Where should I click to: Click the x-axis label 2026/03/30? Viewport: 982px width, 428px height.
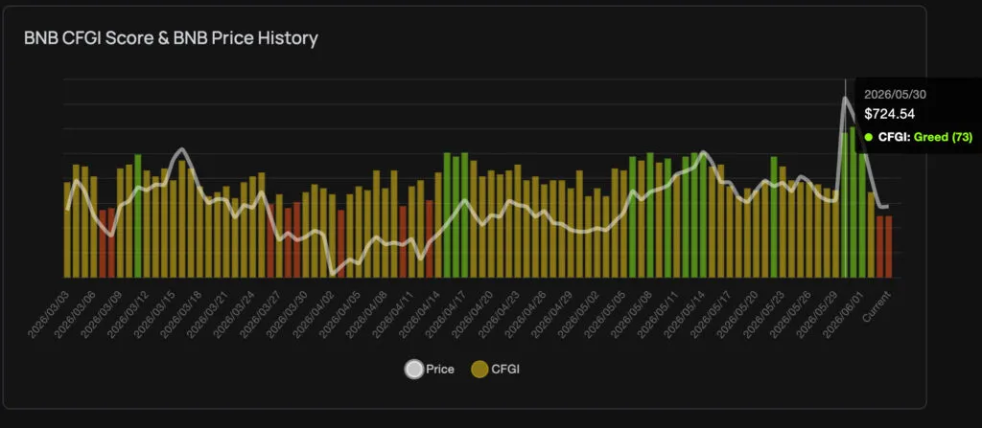pos(288,315)
